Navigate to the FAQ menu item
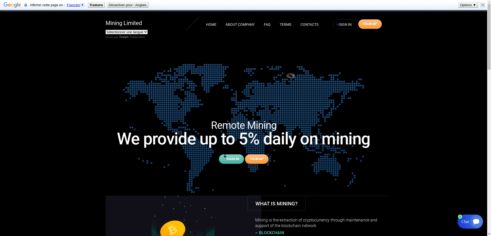 pos(267,24)
